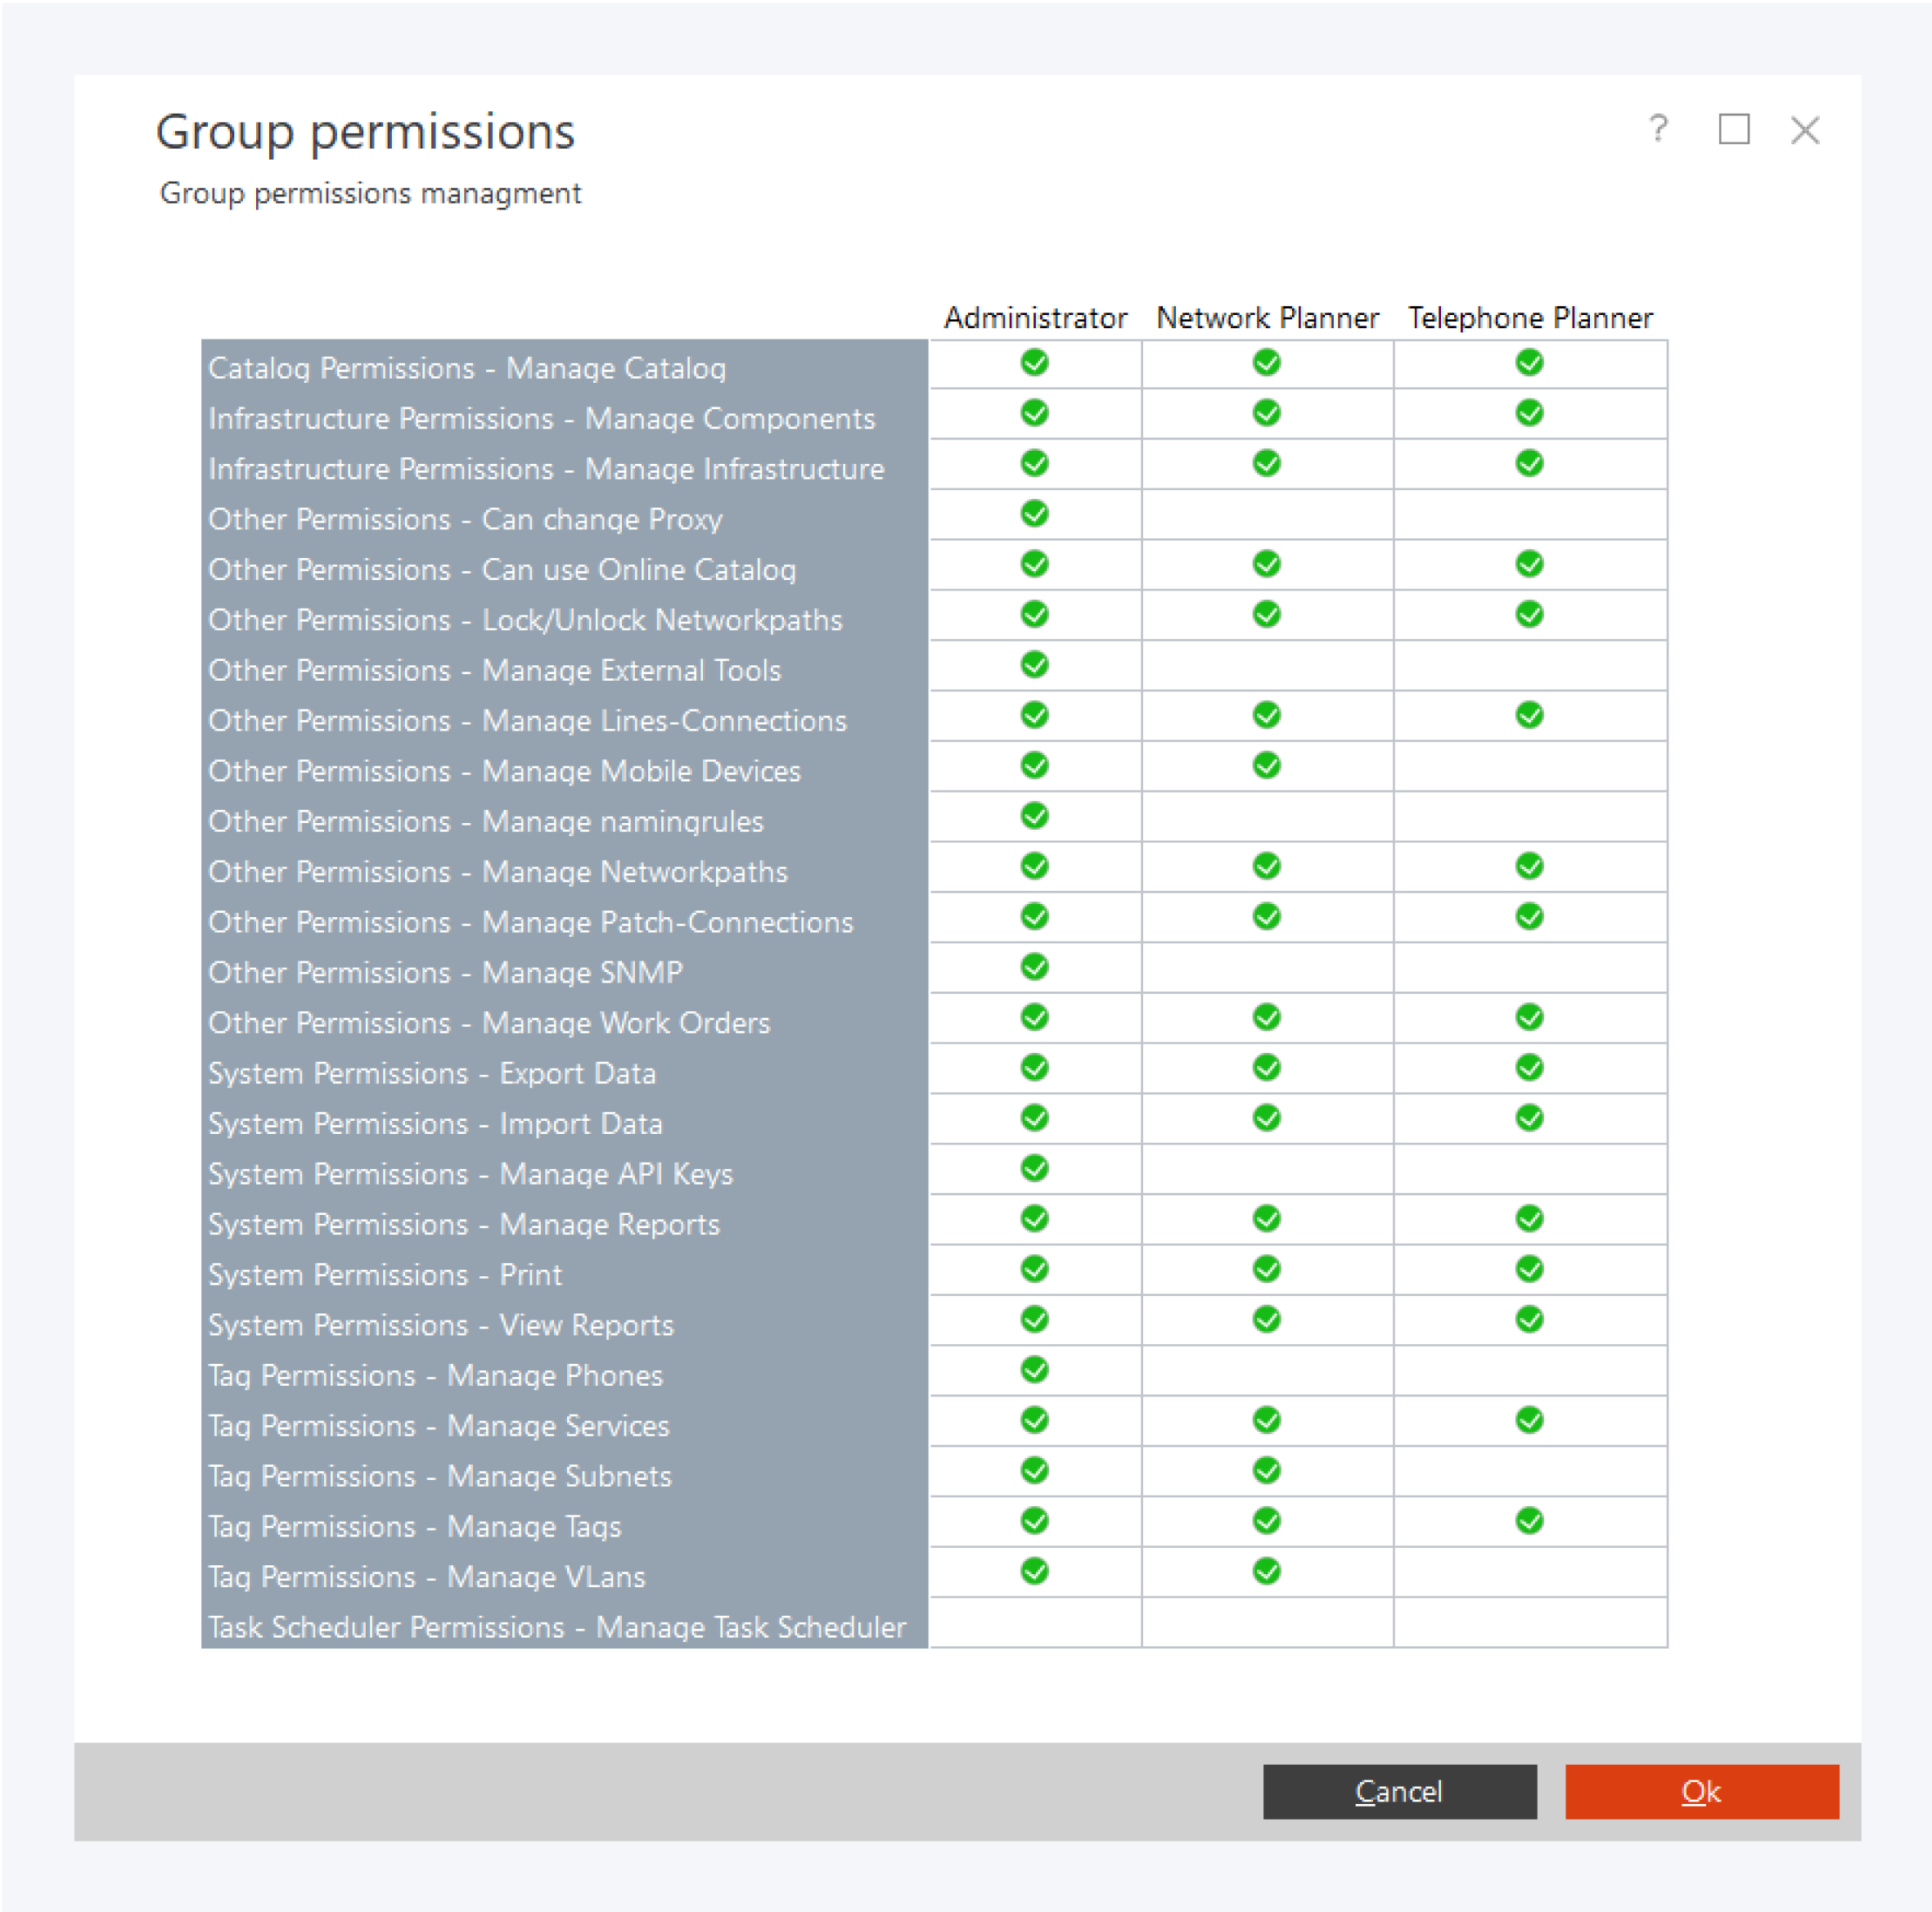
Task: Close the Group permissions dialog
Action: pos(1804,130)
